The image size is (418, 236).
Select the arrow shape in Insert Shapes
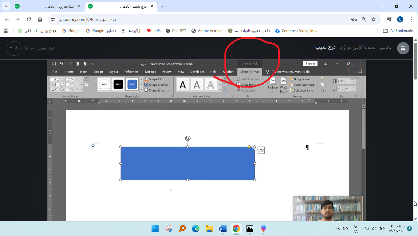57,89
